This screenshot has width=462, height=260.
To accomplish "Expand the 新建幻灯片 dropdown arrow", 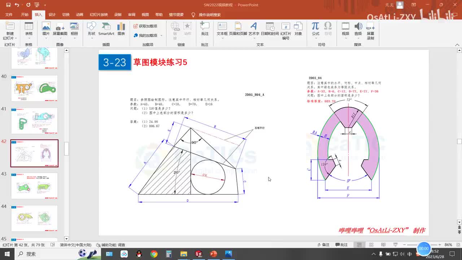I will coord(16,38).
